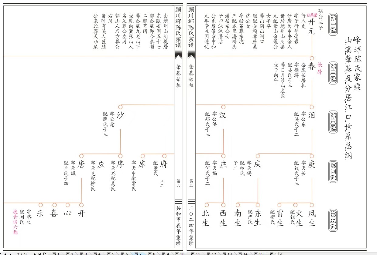
Task: Click the name 心 in the bottom-left row
Action: 68,214
